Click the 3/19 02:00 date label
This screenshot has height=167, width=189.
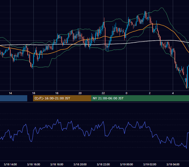pyautogui.click(x=150, y=164)
